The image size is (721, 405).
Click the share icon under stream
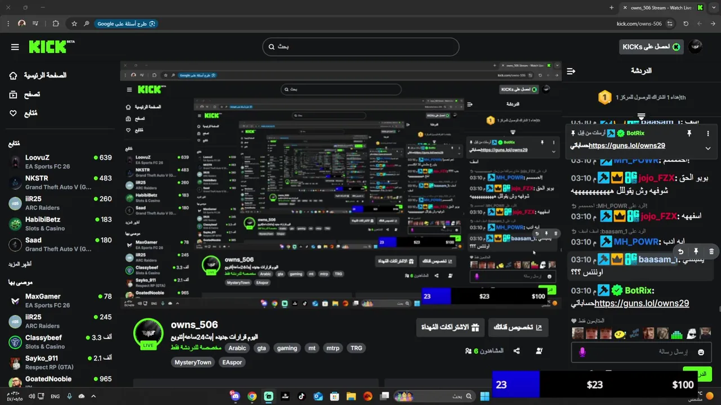517,351
